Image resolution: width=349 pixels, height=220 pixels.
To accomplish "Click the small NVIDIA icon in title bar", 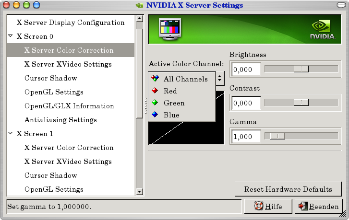I will click(139, 5).
